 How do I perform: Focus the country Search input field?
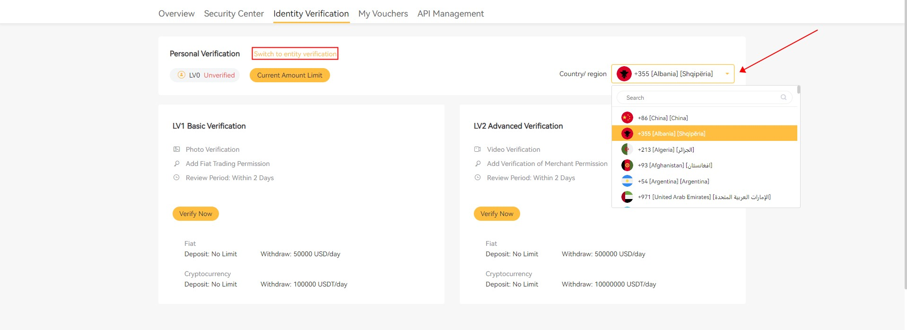(x=700, y=97)
